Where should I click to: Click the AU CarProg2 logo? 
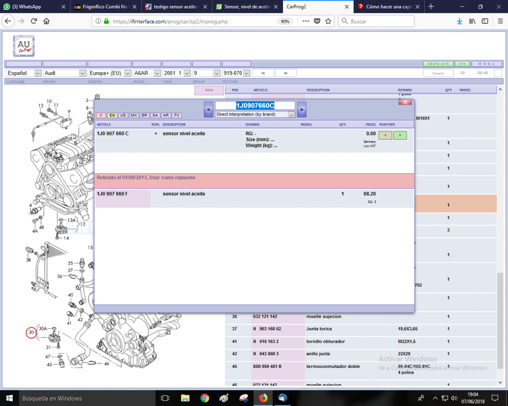24,46
